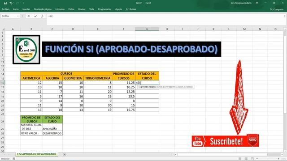Click valor_si_verdadero in the function tooltip

click(x=166, y=87)
